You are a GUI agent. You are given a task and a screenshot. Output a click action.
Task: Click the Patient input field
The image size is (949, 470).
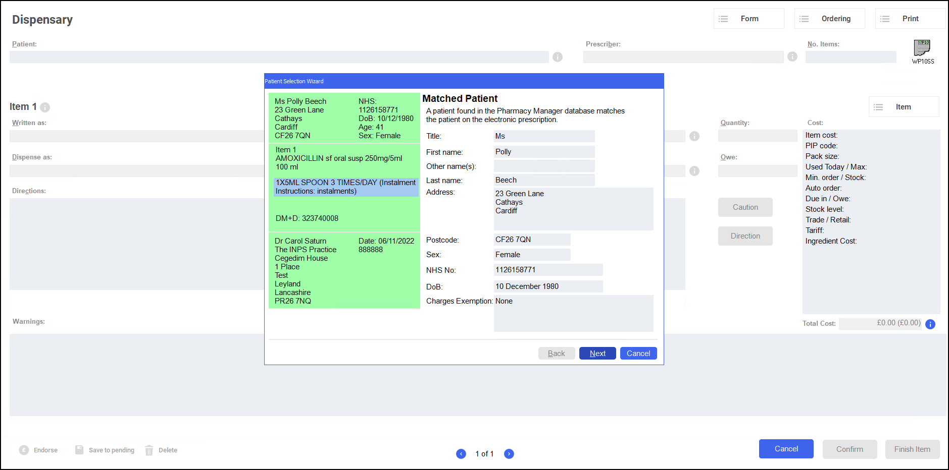pyautogui.click(x=279, y=57)
